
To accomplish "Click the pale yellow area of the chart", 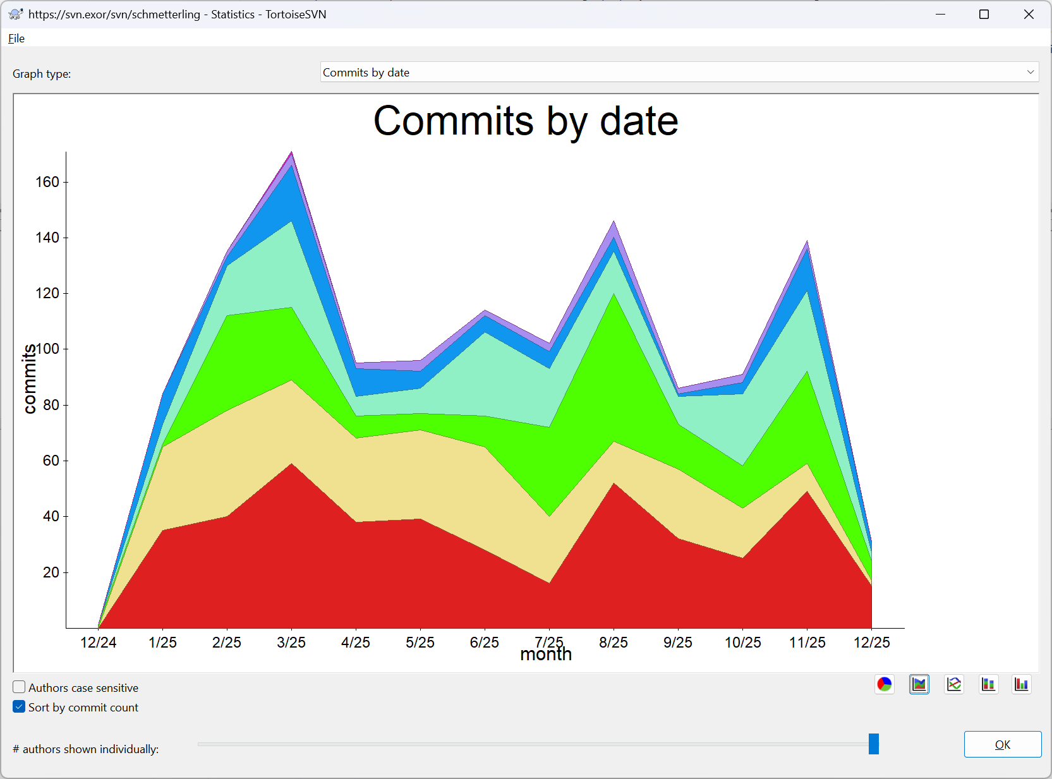I will click(354, 474).
